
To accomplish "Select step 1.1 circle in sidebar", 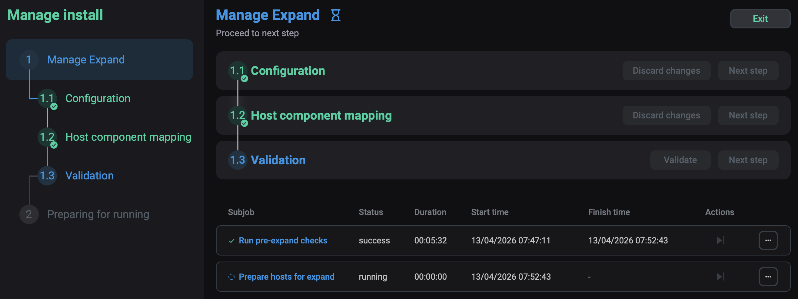I will coord(47,98).
